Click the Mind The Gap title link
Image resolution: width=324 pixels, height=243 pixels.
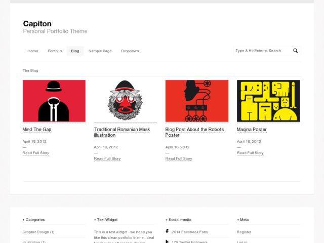[x=37, y=130]
